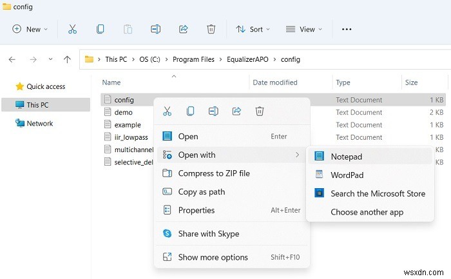The height and width of the screenshot is (279, 451).
Task: Navigate up using the Up arrow button
Action: (67, 59)
